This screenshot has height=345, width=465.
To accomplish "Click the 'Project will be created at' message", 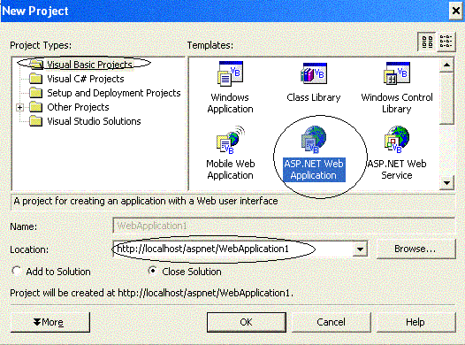I will pyautogui.click(x=151, y=293).
